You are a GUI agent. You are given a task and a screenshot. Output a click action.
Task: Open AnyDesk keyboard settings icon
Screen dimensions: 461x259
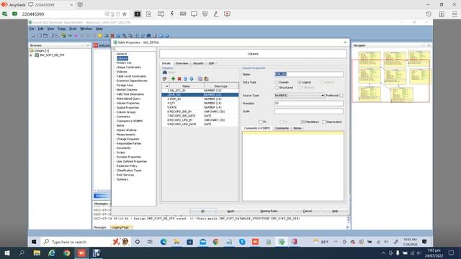click(183, 14)
